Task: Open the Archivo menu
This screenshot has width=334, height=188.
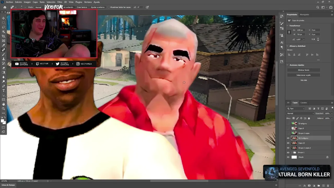Action: [x=9, y=2]
